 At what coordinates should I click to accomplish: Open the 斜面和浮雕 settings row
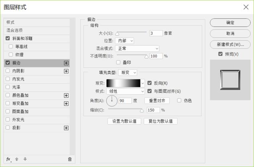click(x=37, y=38)
